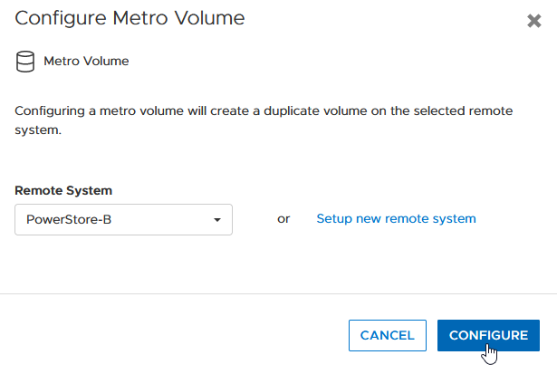
Task: Close the Configure Metro Volume dialog
Action: coord(534,21)
